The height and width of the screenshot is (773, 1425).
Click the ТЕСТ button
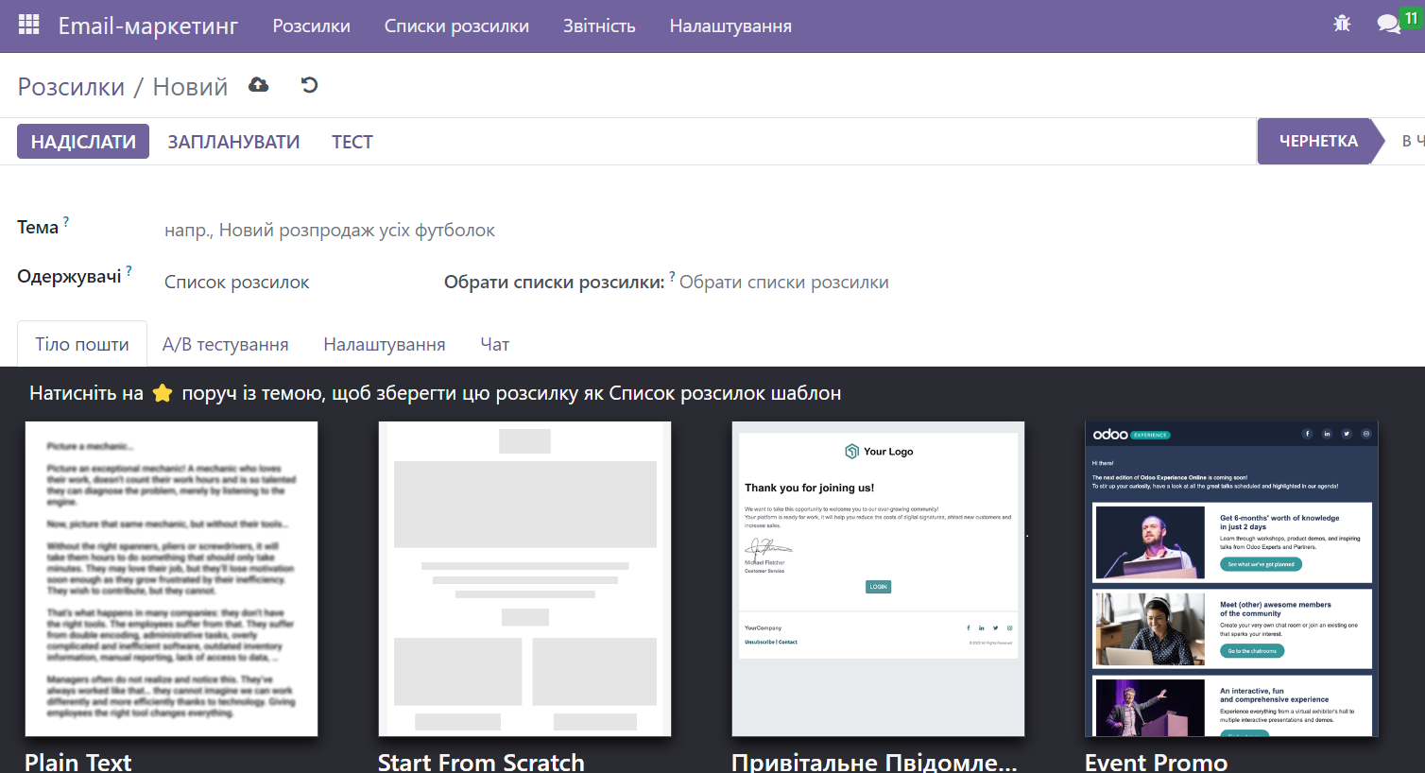(x=352, y=141)
